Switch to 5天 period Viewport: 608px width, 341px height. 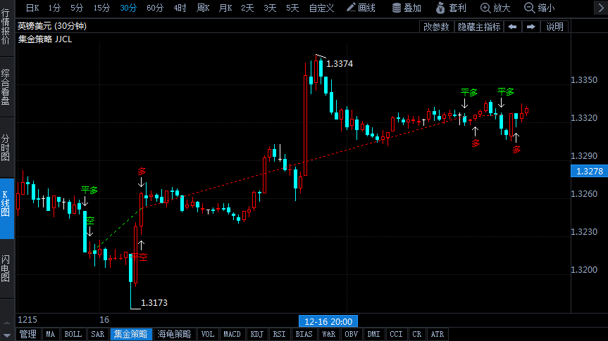tap(292, 8)
